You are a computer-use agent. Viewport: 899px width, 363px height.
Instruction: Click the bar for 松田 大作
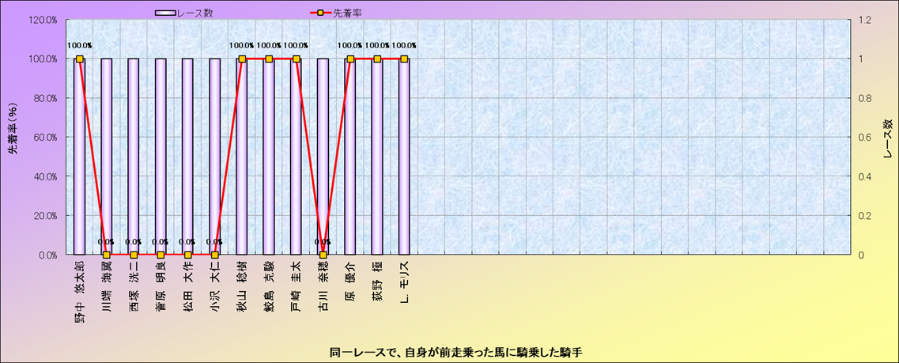(x=187, y=158)
